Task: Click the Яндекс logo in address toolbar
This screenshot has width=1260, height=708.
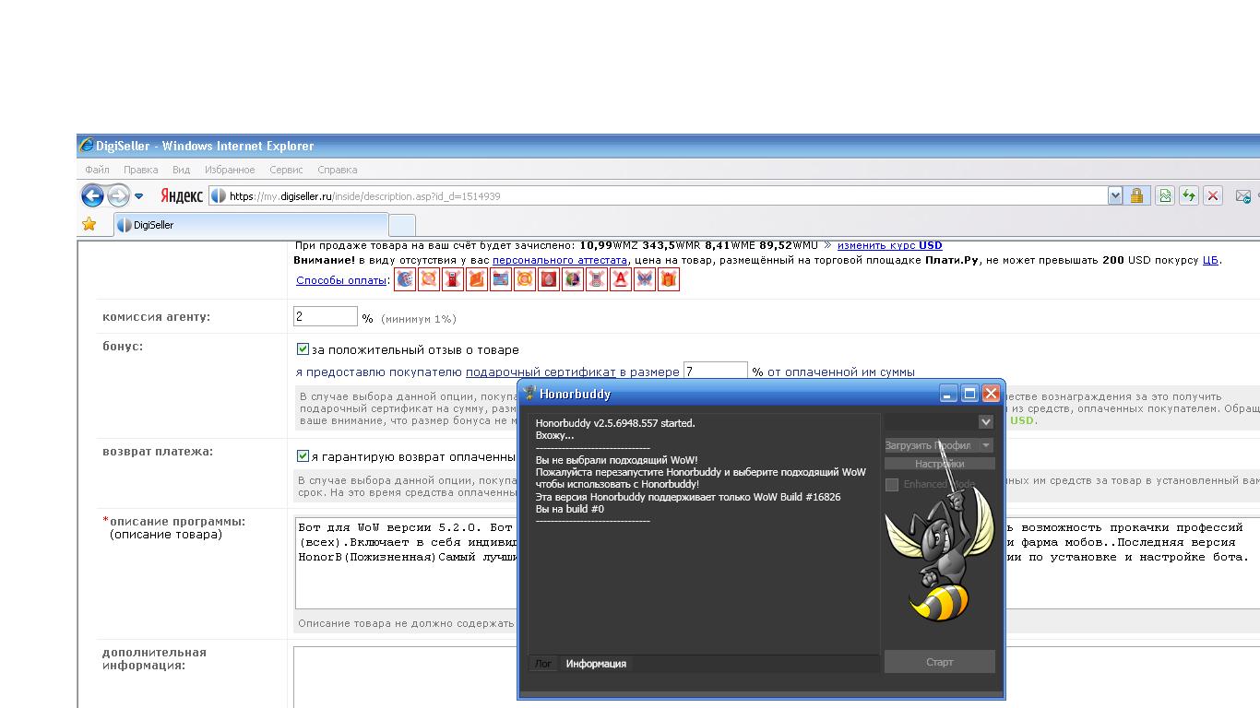Action: [182, 195]
